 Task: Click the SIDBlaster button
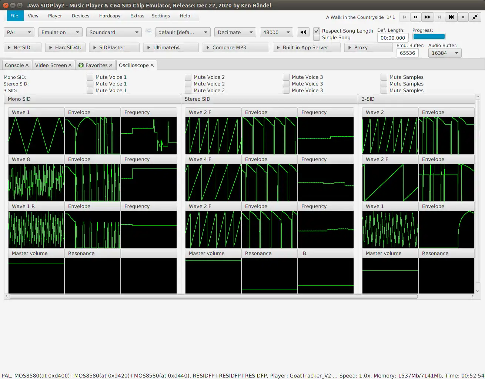[x=114, y=47]
